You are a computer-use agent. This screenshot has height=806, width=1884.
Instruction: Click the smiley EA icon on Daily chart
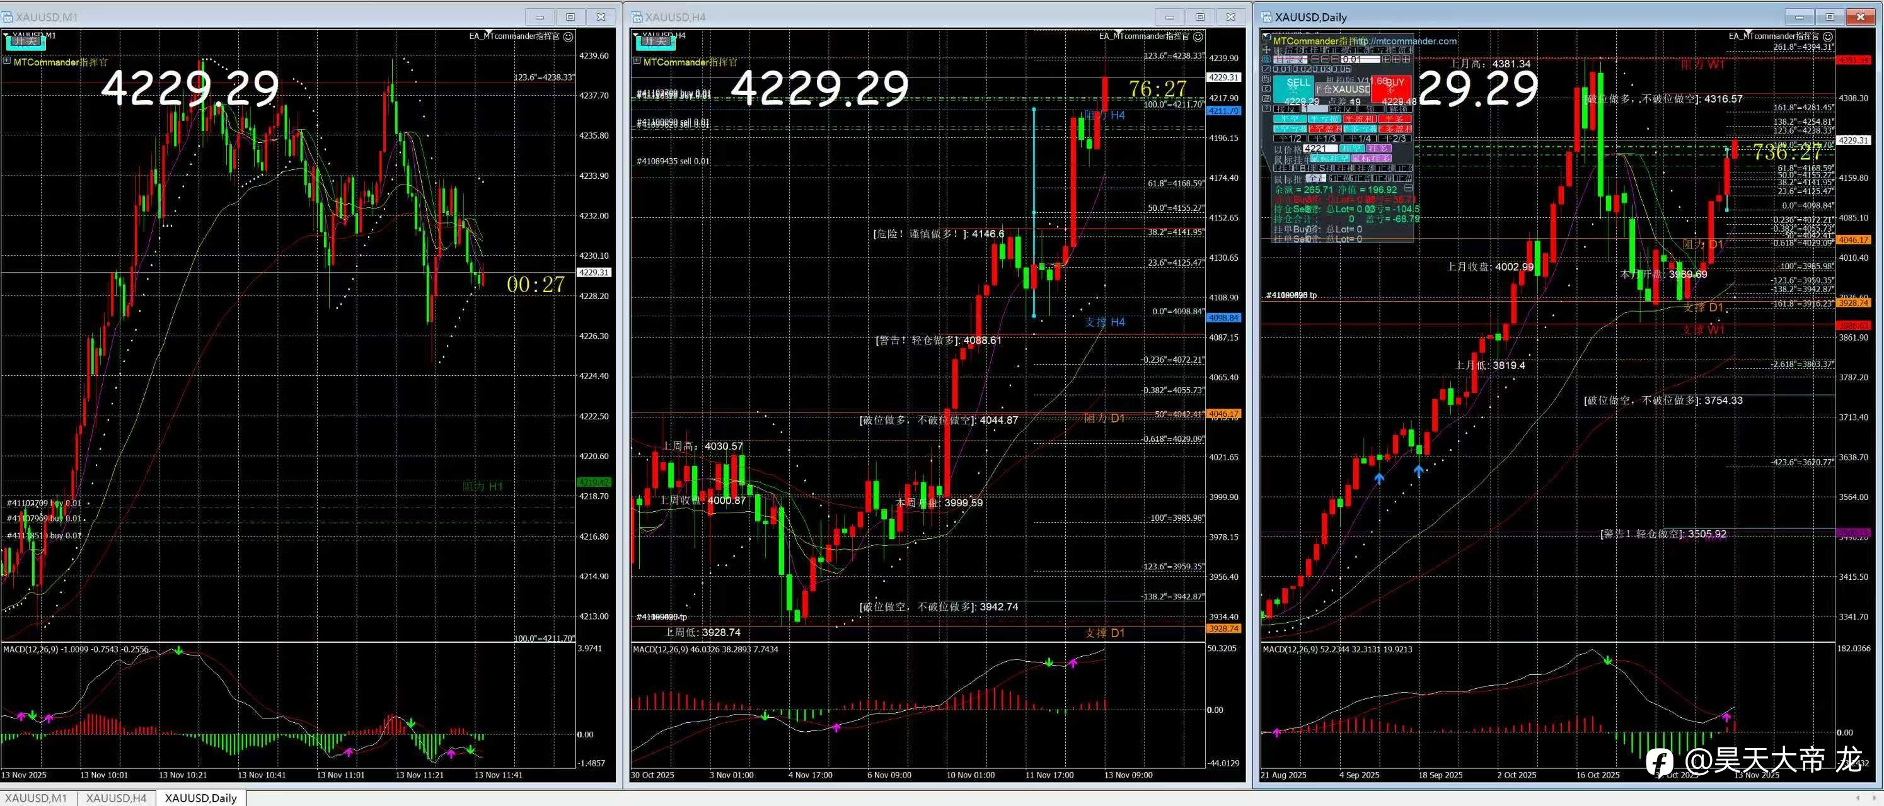click(1828, 36)
